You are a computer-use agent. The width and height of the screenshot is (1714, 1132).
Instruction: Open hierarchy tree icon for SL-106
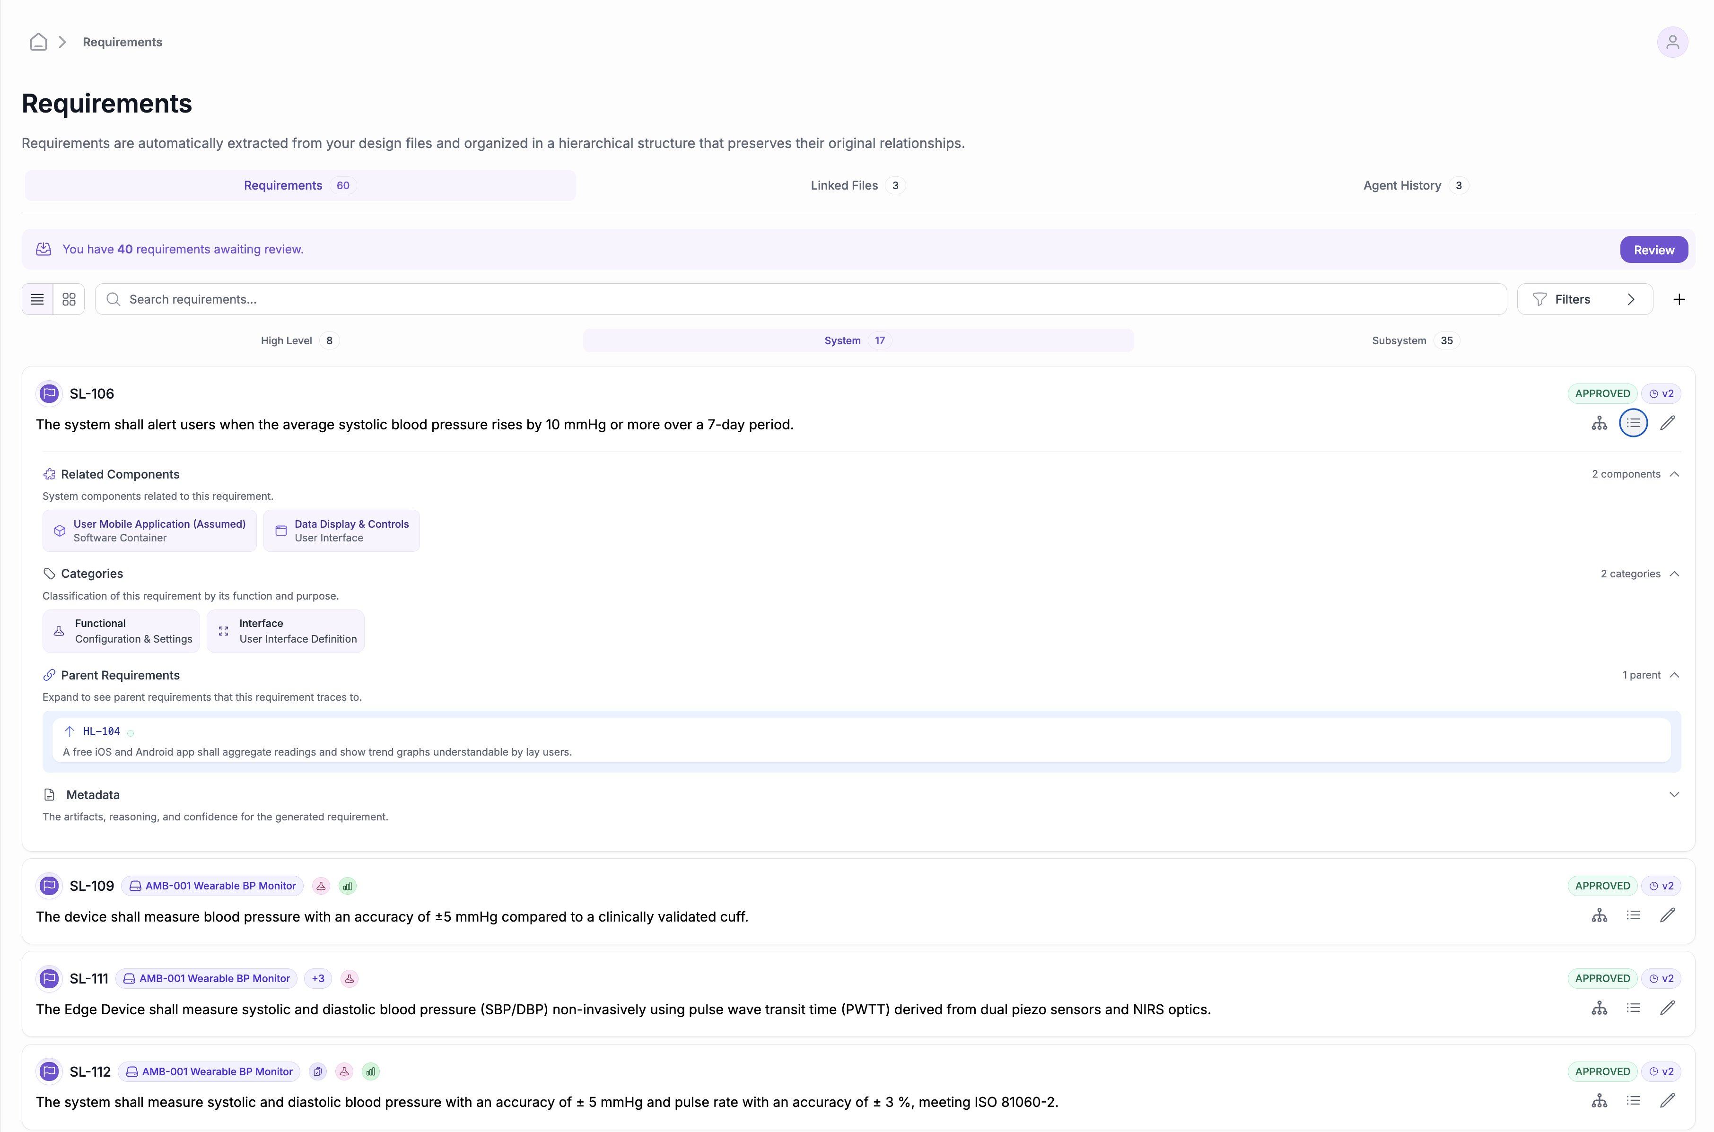1599,423
